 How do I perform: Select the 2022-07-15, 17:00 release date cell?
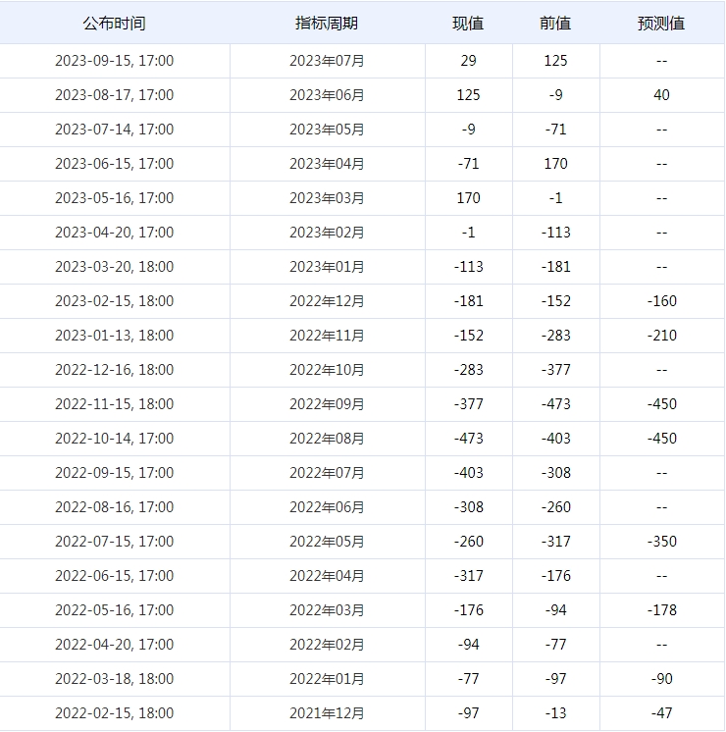pyautogui.click(x=114, y=542)
